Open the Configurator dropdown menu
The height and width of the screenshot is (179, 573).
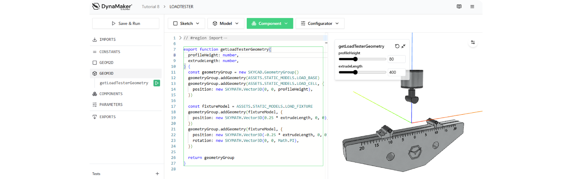pyautogui.click(x=320, y=24)
